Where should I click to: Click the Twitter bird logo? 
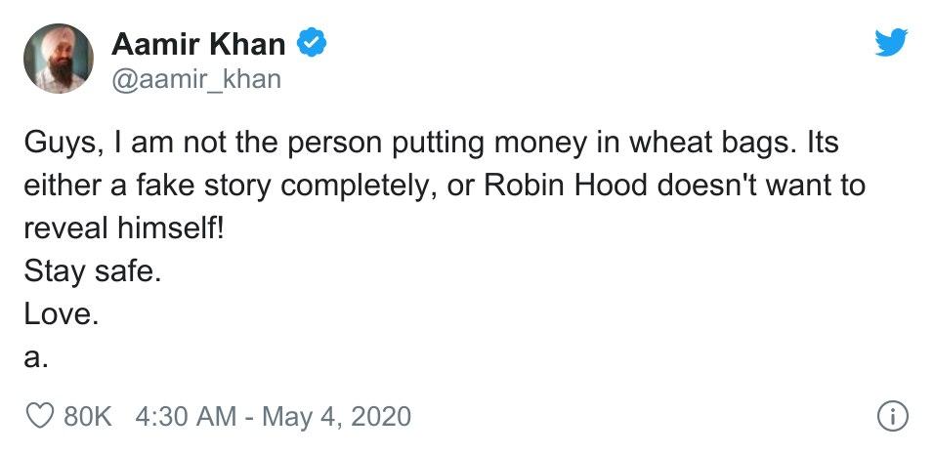pos(891,44)
